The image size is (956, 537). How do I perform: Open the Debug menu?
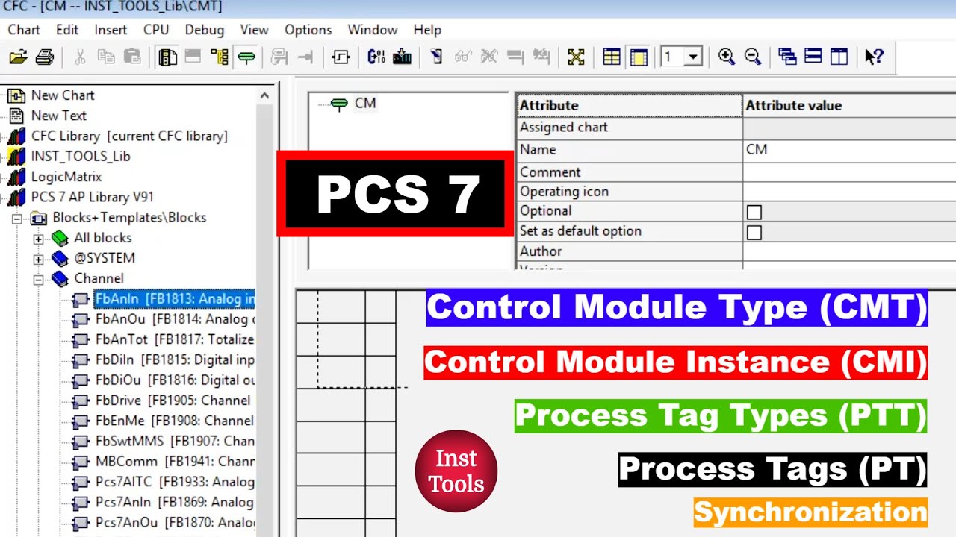[205, 30]
